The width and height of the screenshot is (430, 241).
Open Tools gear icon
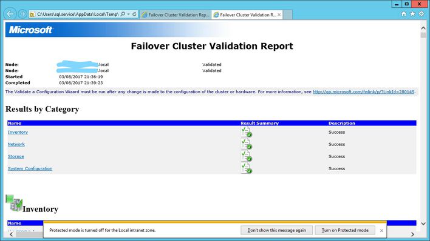point(421,14)
